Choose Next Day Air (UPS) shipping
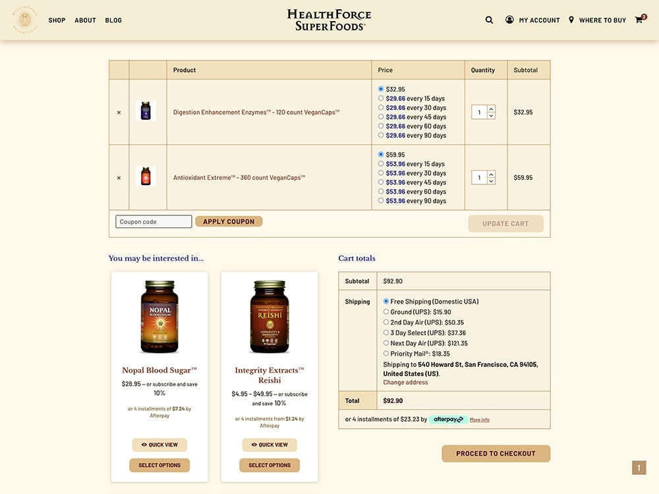The image size is (659, 494). pyautogui.click(x=386, y=343)
